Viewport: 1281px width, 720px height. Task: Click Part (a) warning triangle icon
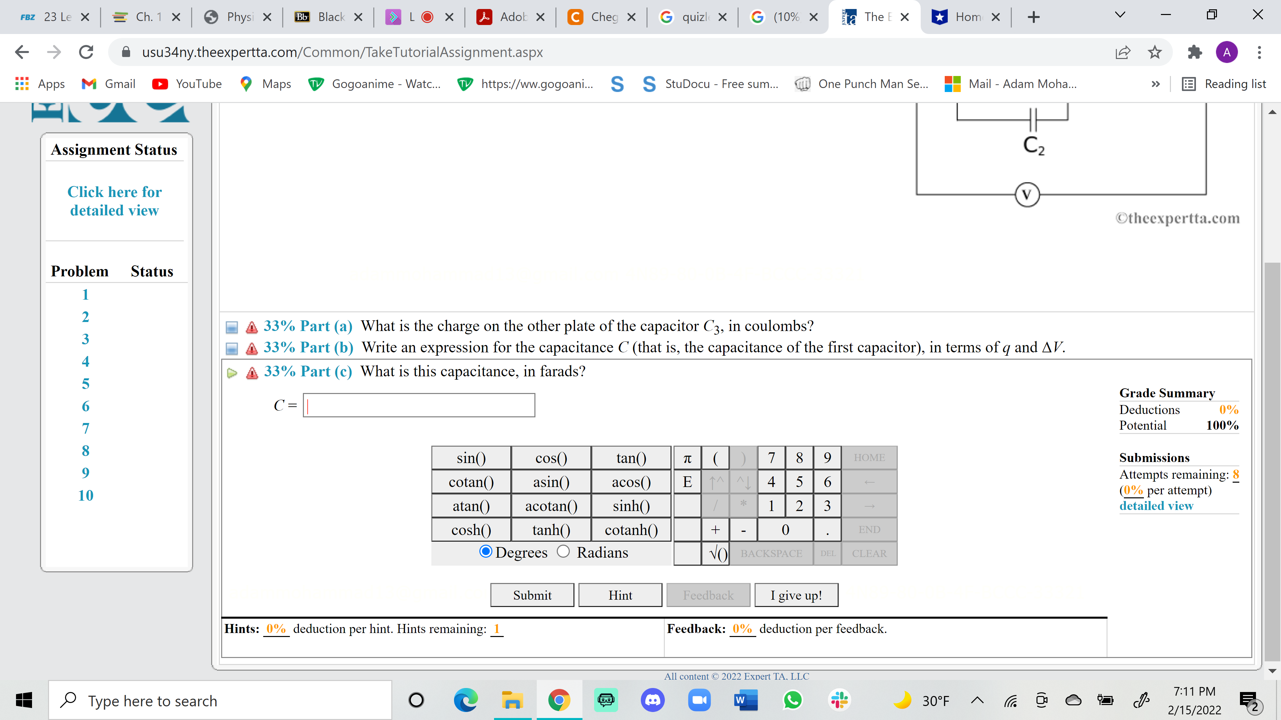(x=252, y=327)
